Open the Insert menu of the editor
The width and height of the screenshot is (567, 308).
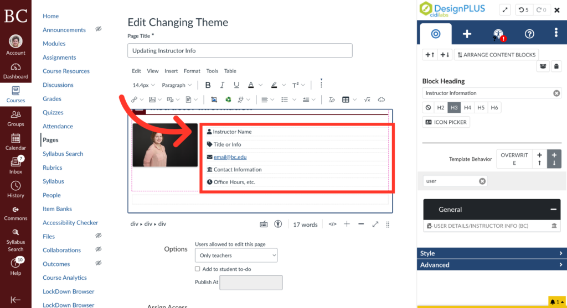click(x=171, y=71)
